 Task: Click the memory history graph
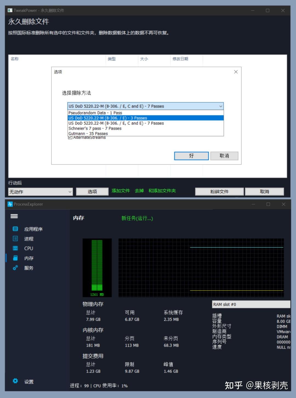[x=201, y=268]
